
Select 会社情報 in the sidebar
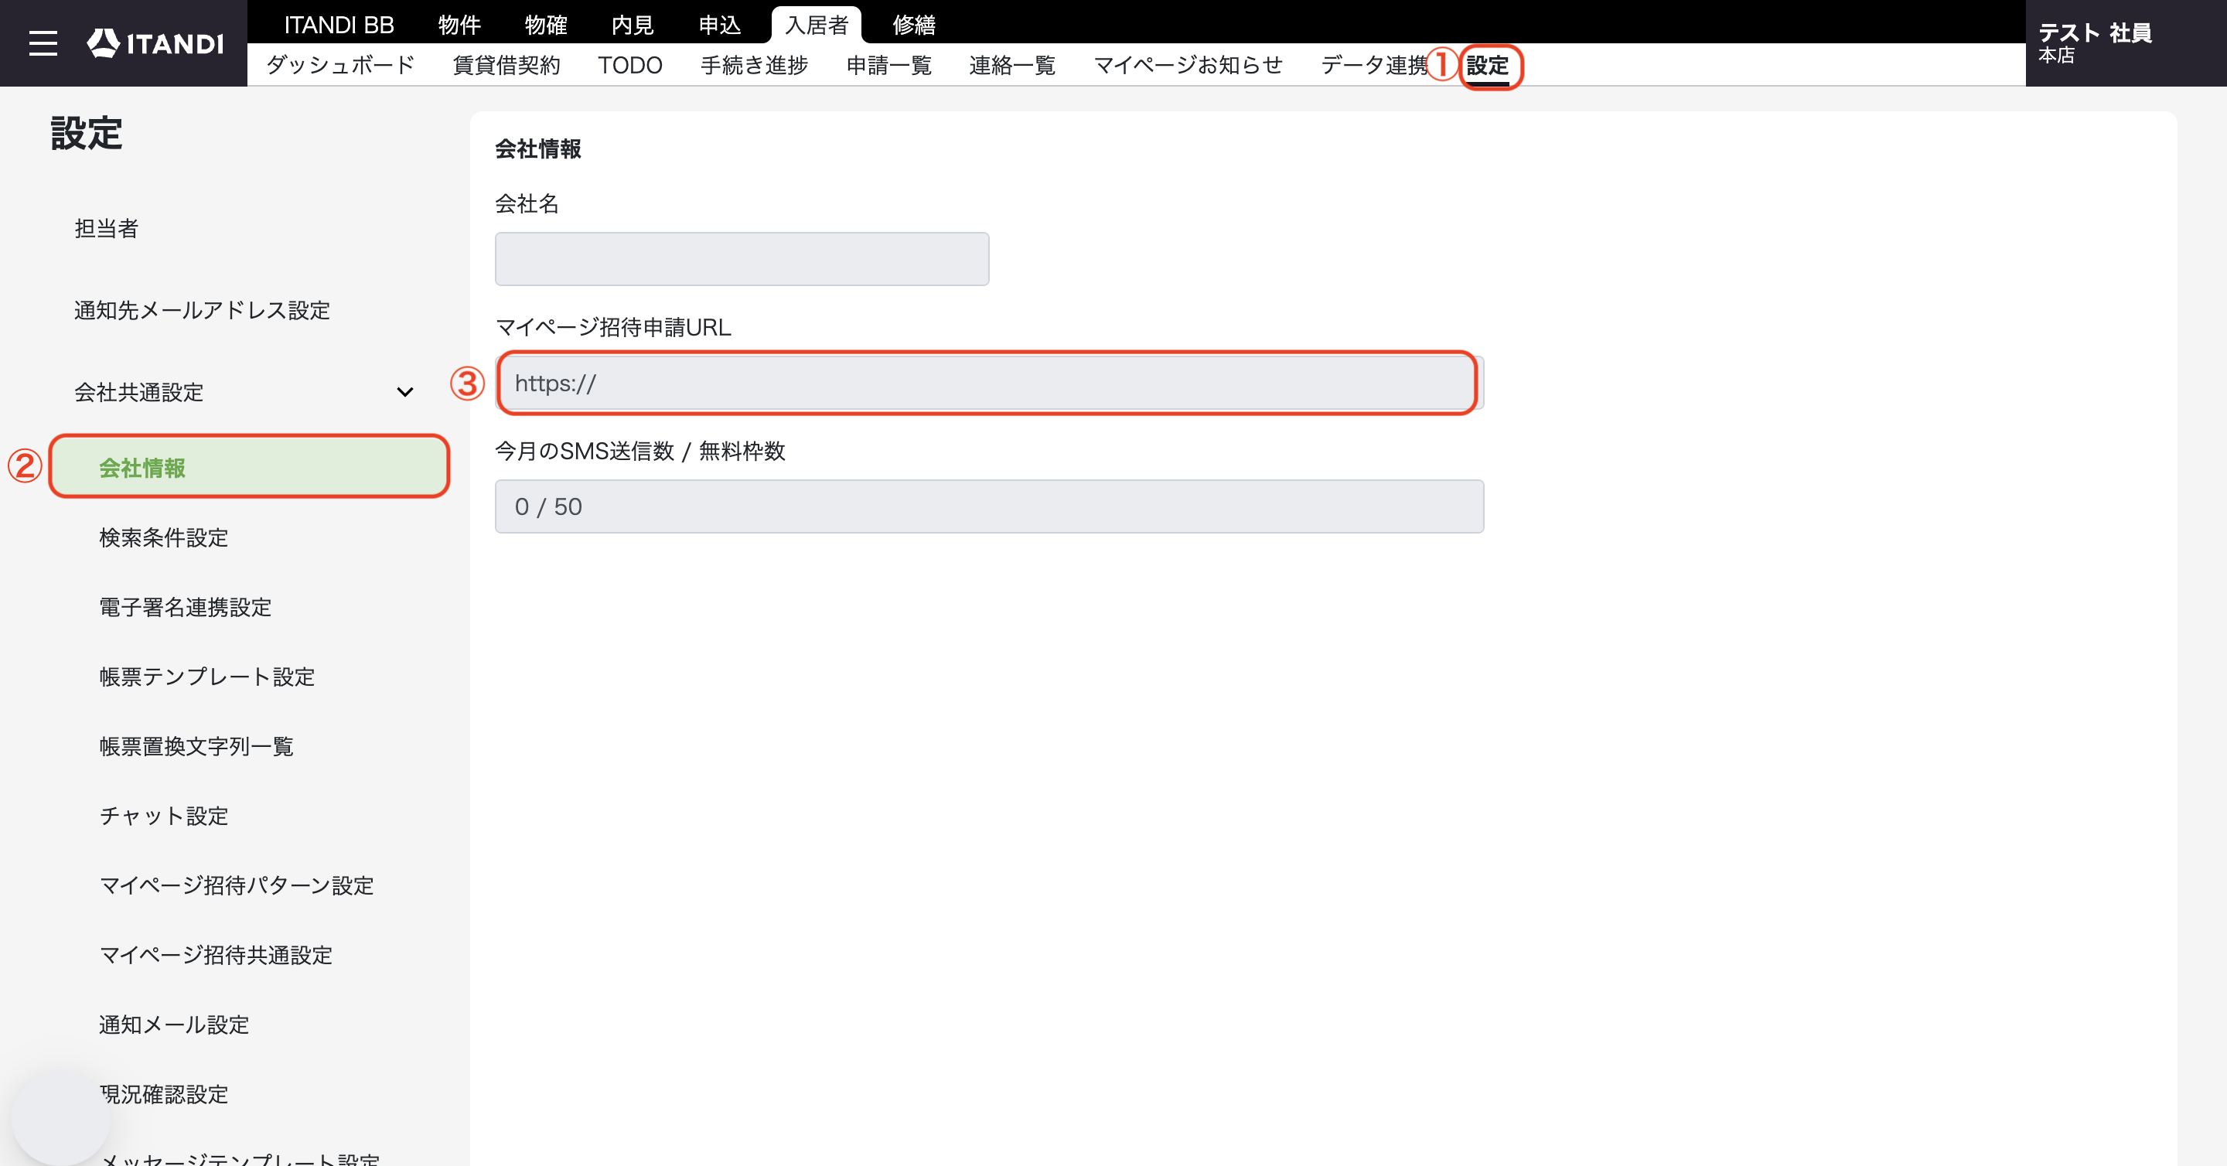[x=249, y=467]
